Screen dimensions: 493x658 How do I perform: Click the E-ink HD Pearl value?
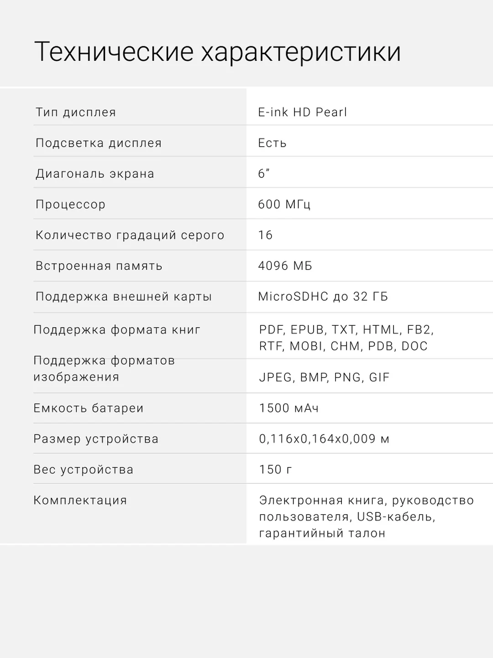(x=303, y=112)
